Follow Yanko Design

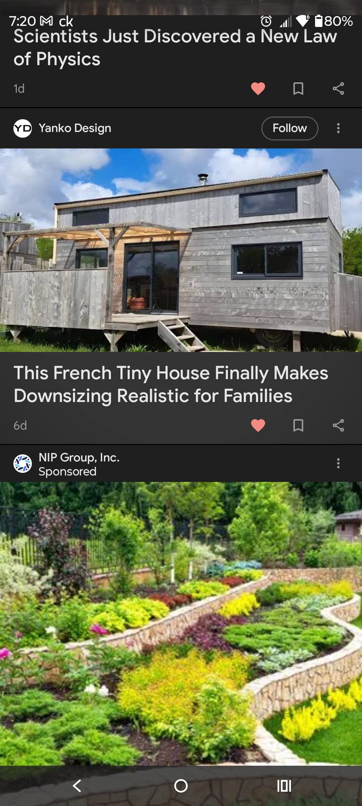[x=290, y=128]
